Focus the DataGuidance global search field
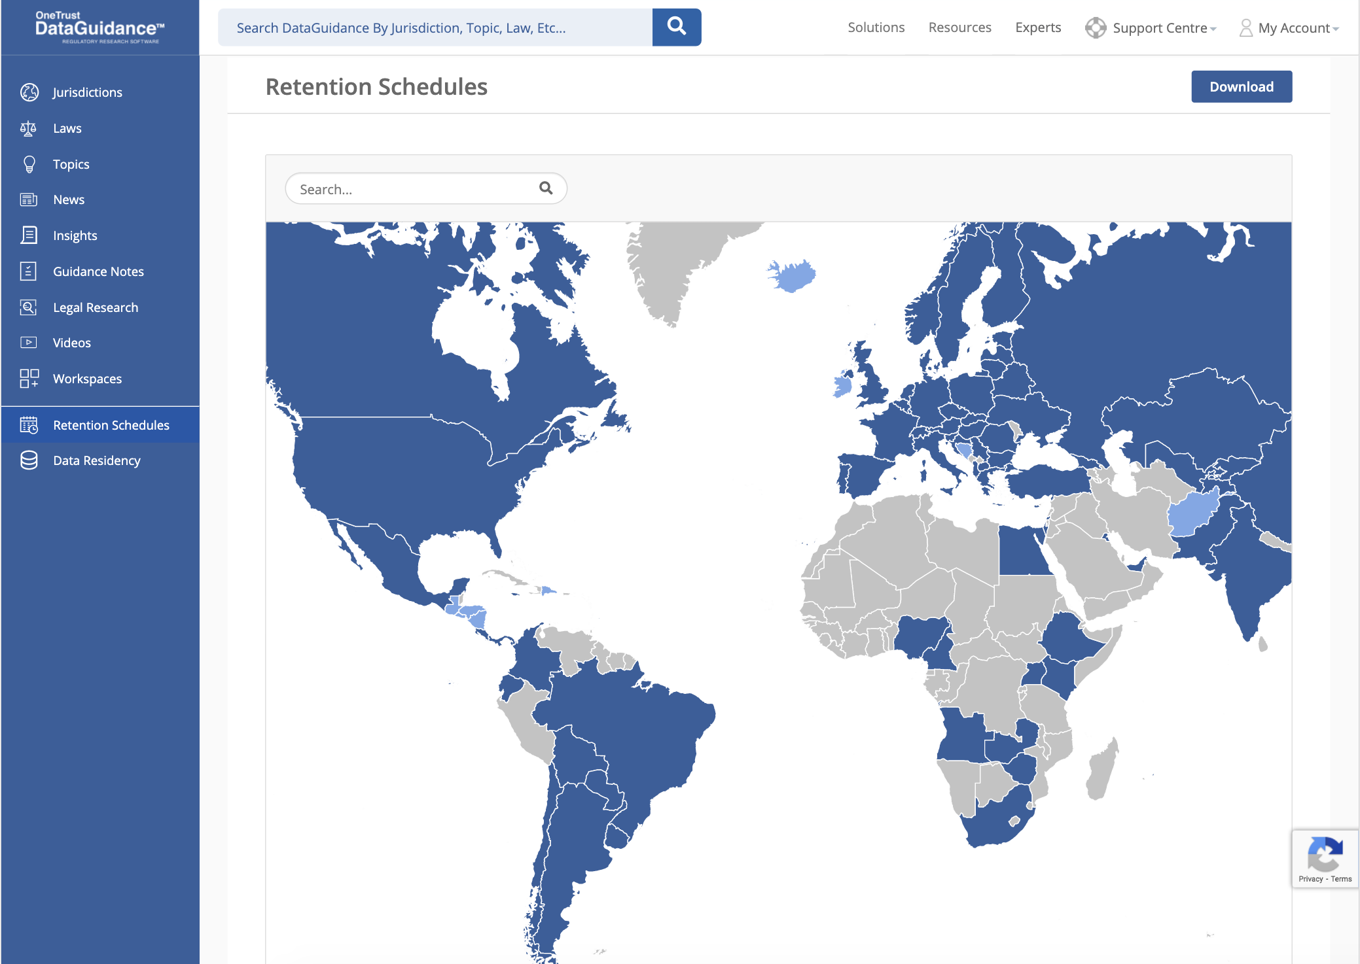Viewport: 1360px width, 964px height. point(435,27)
